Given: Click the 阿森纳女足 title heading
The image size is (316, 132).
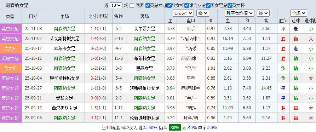Looking at the screenshot, I should point(17,5).
